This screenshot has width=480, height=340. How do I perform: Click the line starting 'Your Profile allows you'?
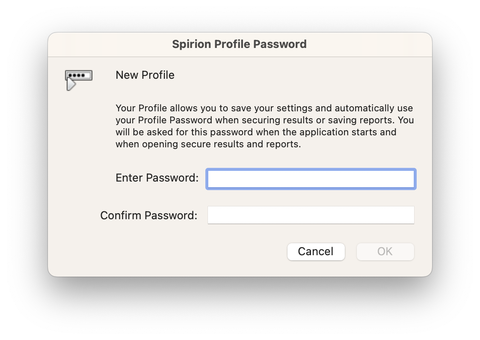coord(264,108)
